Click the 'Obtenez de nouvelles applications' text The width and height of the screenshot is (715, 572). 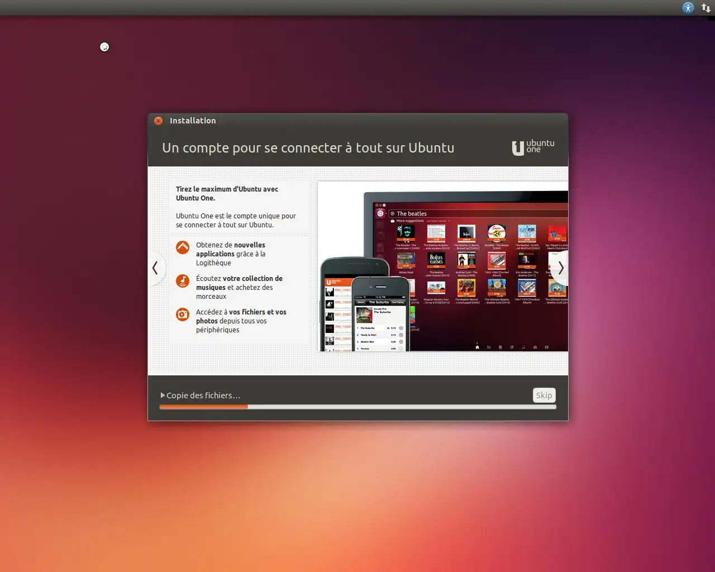[x=231, y=254]
